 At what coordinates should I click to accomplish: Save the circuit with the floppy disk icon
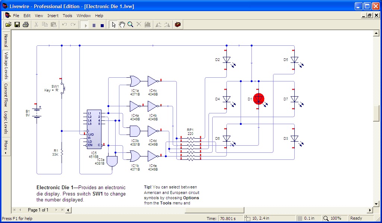coord(17,25)
